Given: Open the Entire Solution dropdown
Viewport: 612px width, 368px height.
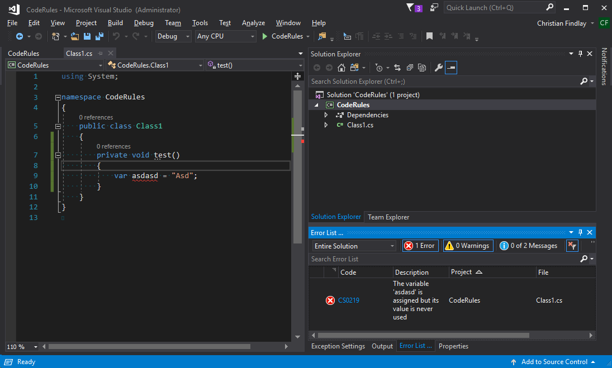Looking at the screenshot, I should pos(353,246).
